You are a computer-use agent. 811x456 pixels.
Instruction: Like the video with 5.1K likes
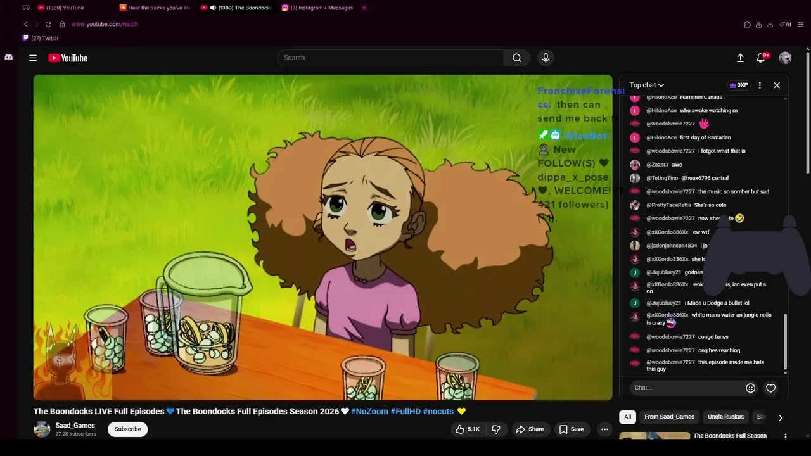pyautogui.click(x=468, y=429)
